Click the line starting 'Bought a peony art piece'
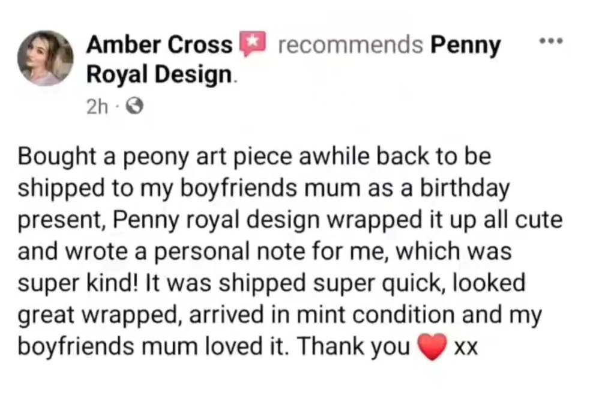 pos(255,157)
